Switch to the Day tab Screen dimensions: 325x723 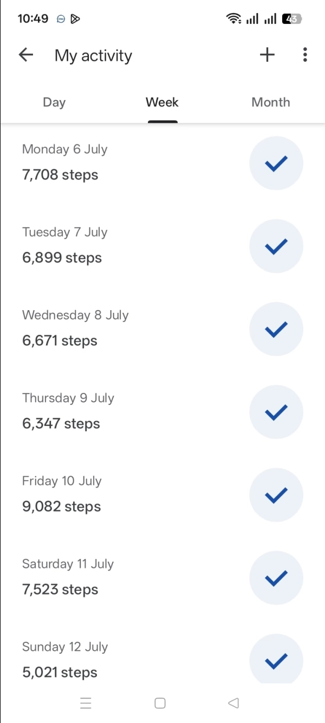point(54,102)
